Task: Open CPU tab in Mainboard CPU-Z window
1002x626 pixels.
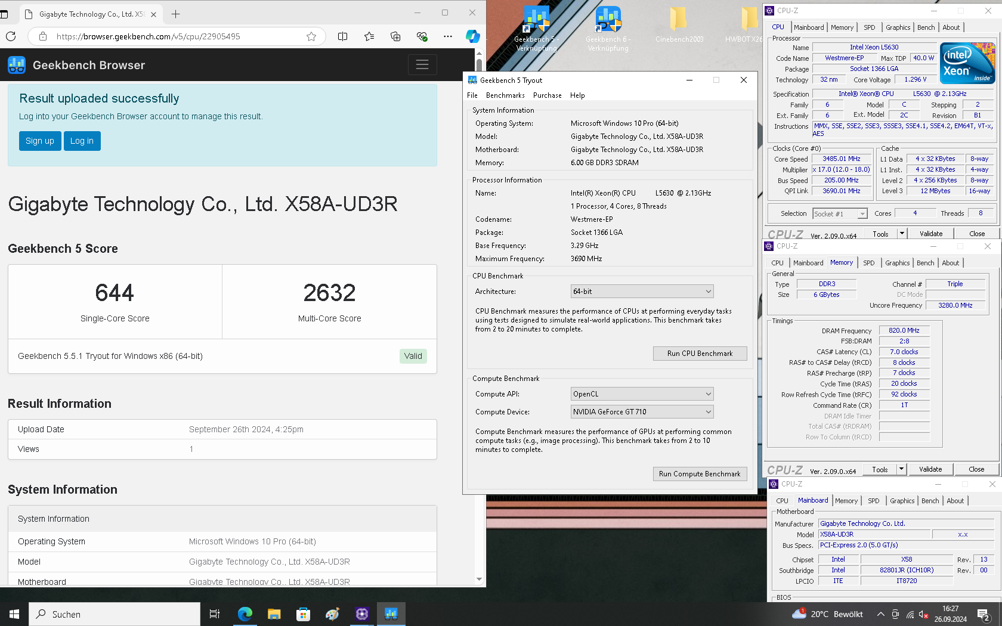Action: point(783,501)
